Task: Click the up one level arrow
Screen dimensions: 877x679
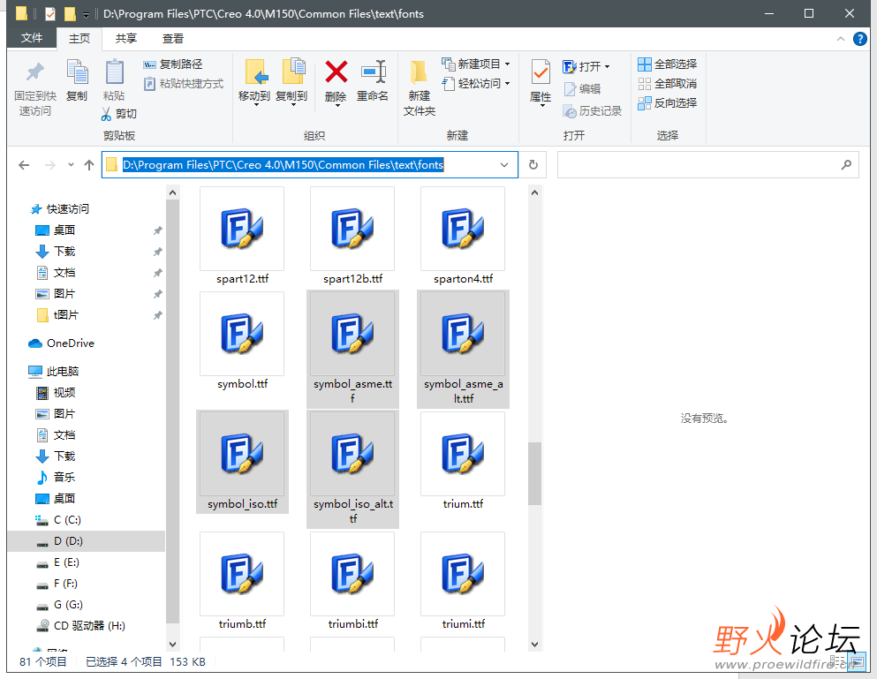Action: 89,165
